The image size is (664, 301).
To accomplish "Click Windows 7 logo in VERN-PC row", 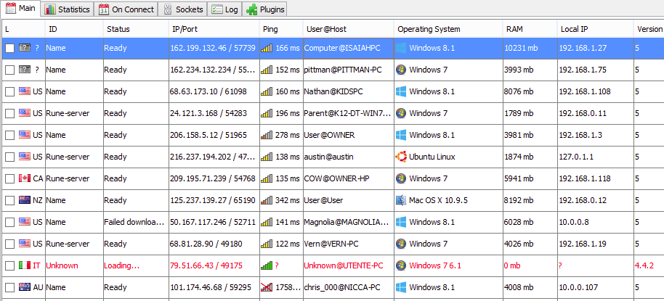I will (x=400, y=244).
